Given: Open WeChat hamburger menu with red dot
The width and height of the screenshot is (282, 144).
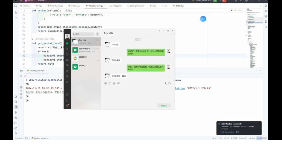Looking at the screenshot, I should [x=67, y=105].
